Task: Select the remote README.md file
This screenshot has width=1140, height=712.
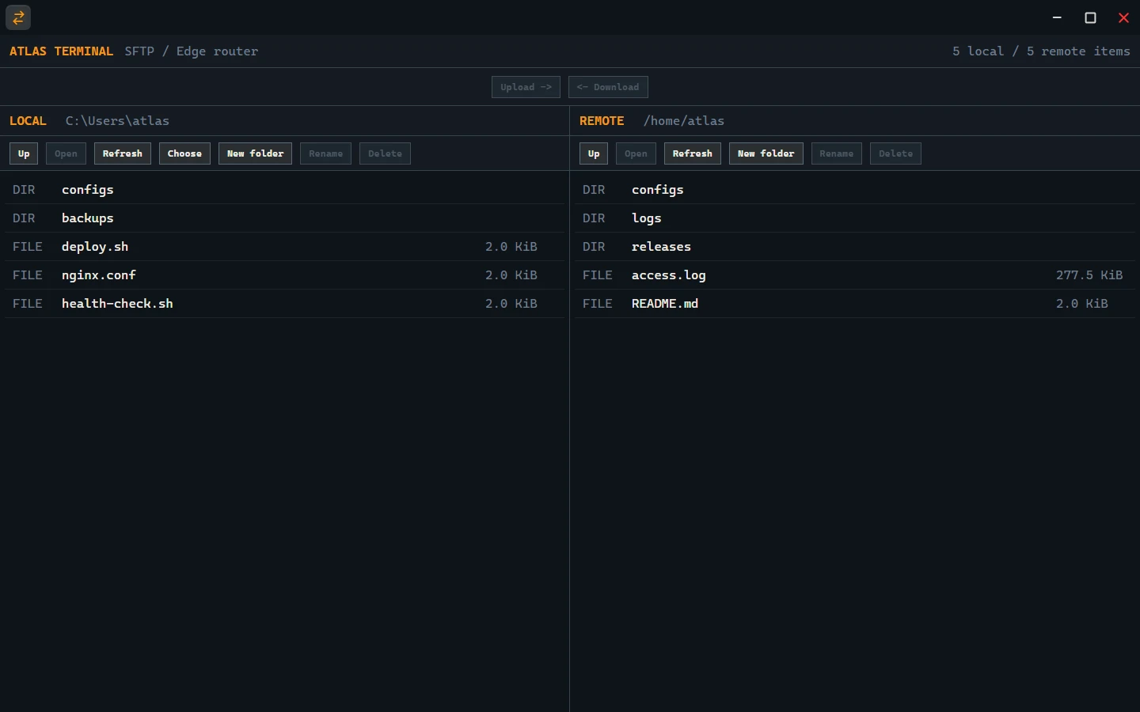Action: (855, 304)
